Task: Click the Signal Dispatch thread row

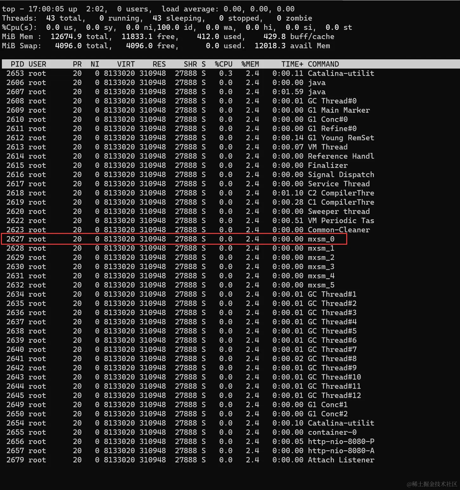Action: 190,175
